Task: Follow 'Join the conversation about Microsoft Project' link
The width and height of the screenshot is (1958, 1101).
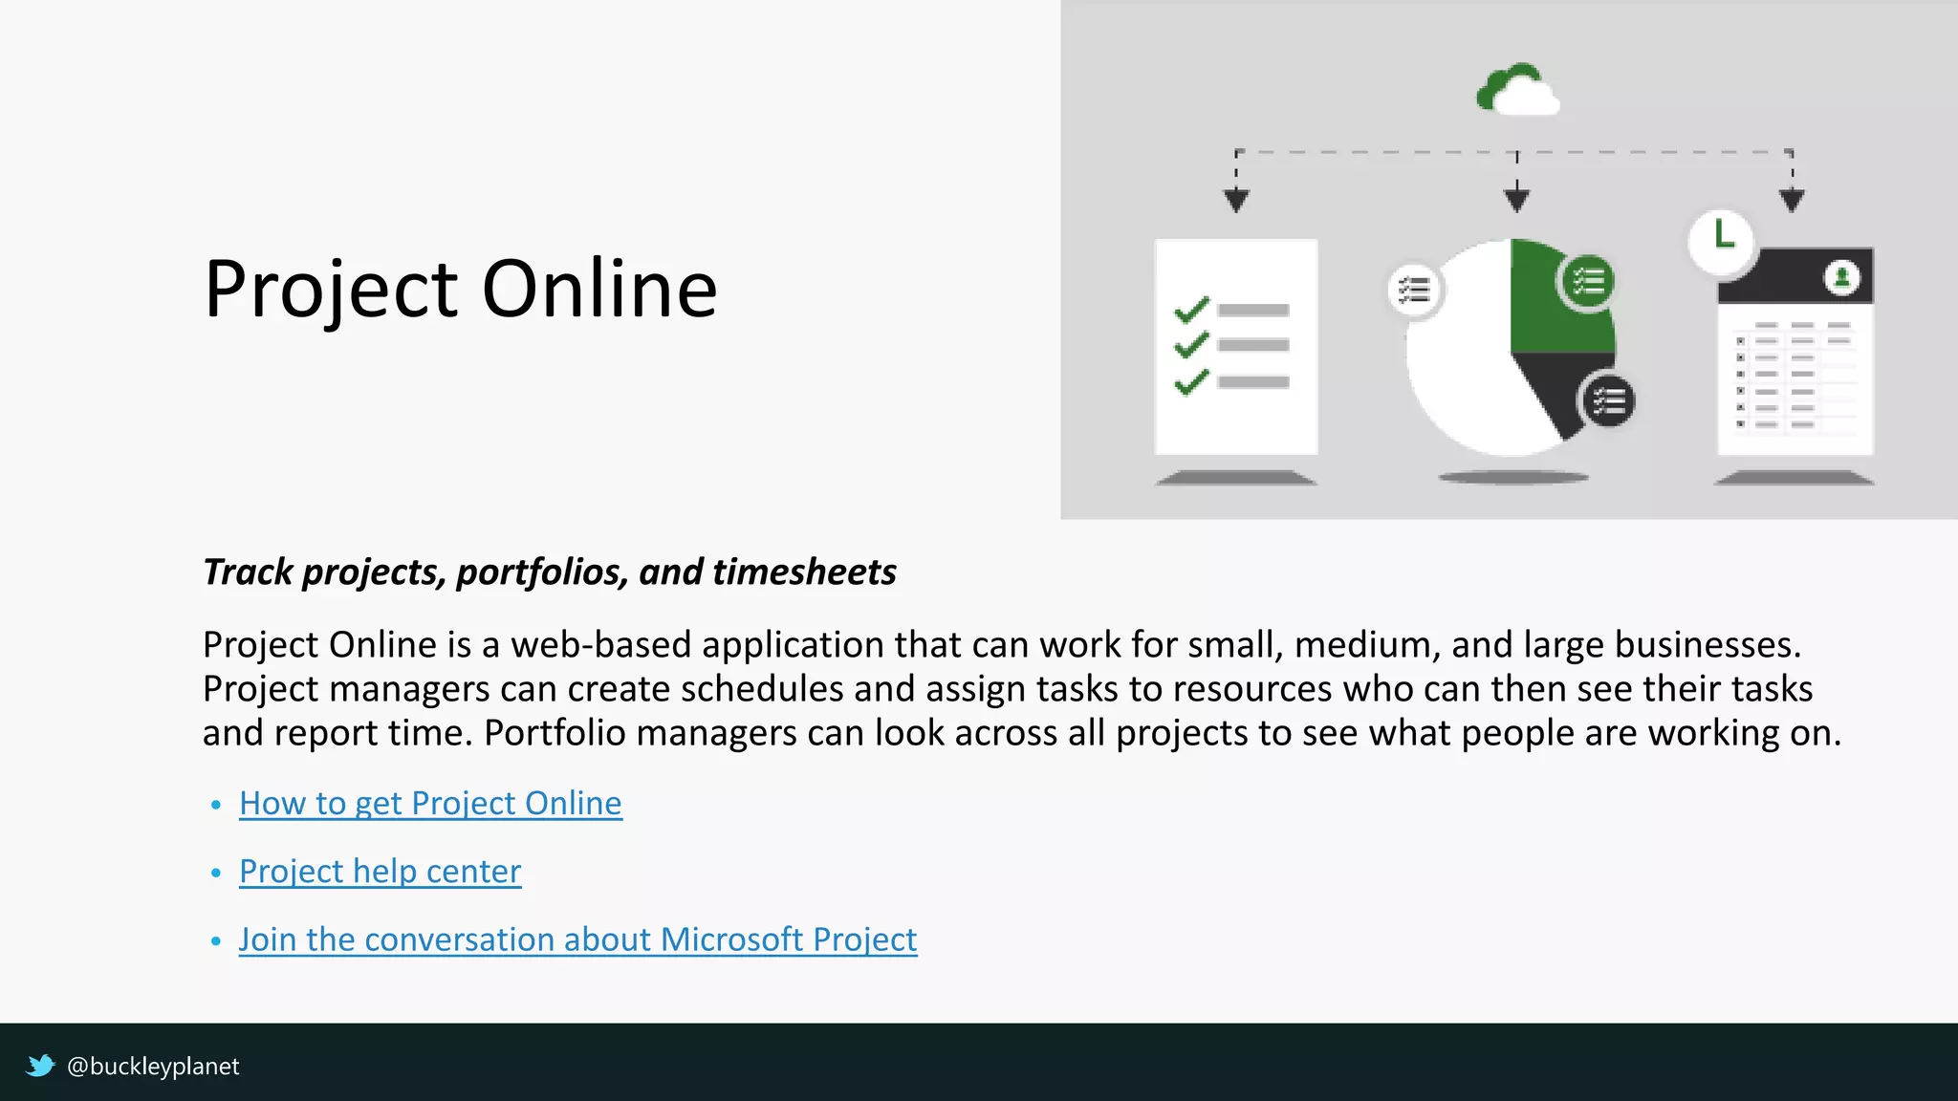Action: (x=577, y=939)
